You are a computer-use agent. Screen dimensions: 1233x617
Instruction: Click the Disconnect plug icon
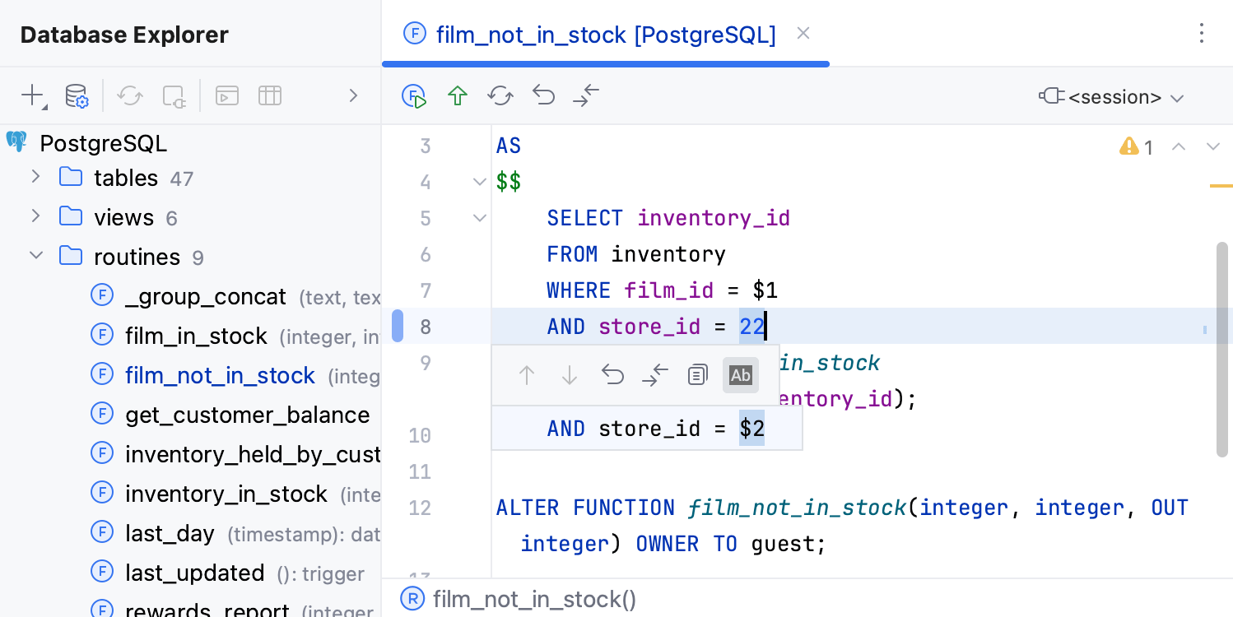173,95
